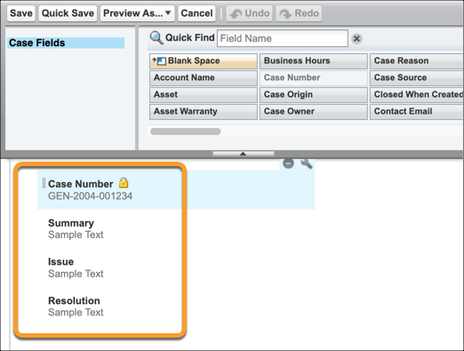Open field properties with wrench icon
The height and width of the screenshot is (351, 464).
click(x=307, y=164)
